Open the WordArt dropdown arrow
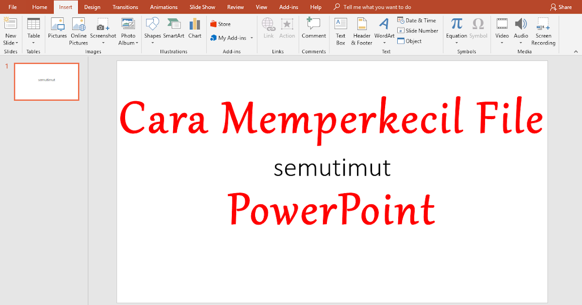Screen dimensions: 582x305 [385, 43]
